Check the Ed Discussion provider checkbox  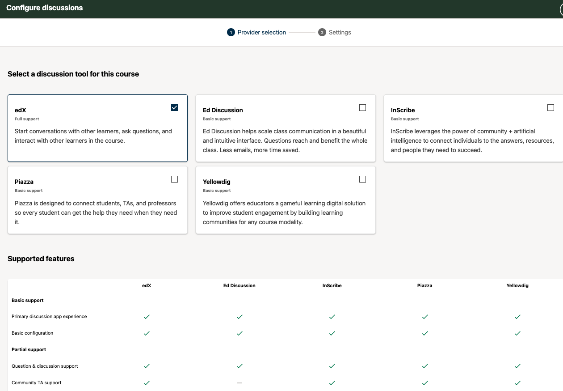pos(362,107)
